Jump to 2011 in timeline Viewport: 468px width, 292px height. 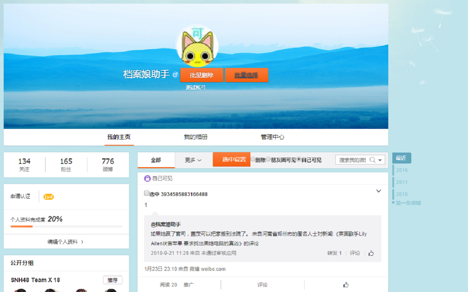[x=402, y=182]
